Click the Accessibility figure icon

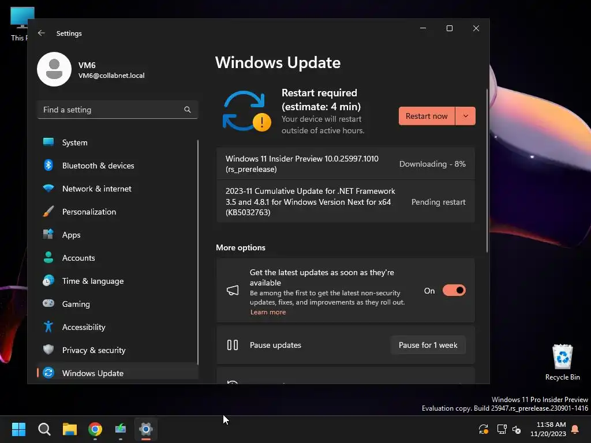[48, 326]
